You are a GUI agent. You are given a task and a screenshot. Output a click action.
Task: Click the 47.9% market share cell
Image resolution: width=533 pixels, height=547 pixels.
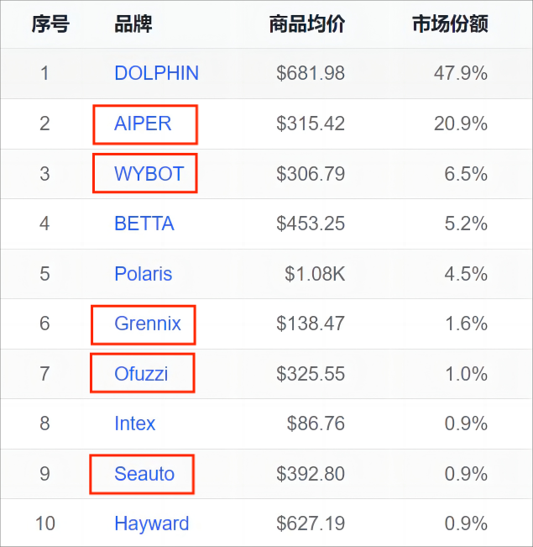(461, 73)
